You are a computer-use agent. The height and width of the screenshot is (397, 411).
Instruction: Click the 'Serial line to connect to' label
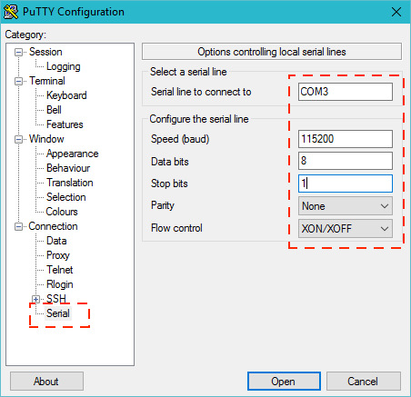(201, 92)
